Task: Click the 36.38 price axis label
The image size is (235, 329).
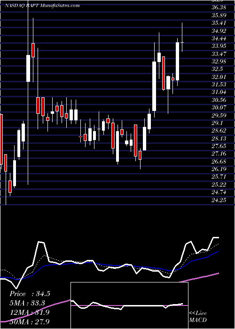Action: [x=219, y=8]
